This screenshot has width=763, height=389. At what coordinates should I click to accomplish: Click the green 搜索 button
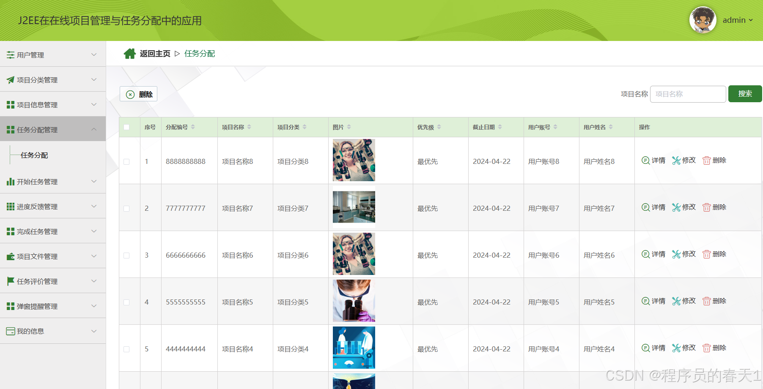(745, 94)
